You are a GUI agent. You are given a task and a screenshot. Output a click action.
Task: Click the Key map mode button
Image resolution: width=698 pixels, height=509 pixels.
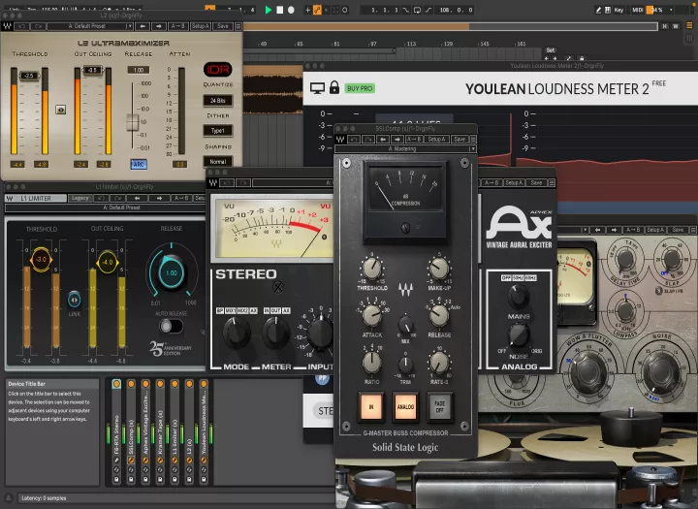(619, 10)
